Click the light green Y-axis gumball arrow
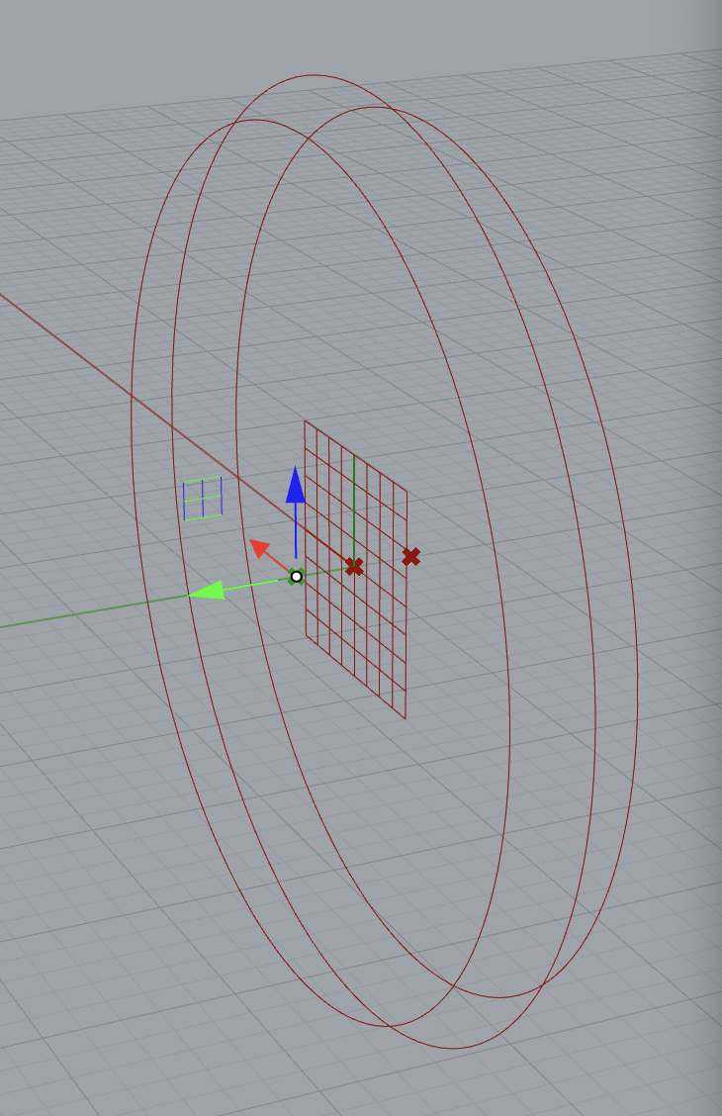Viewport: 722px width, 1116px height. 206,592
